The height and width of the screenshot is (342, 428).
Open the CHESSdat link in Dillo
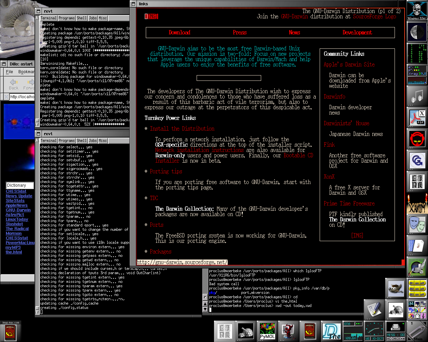click(16, 191)
